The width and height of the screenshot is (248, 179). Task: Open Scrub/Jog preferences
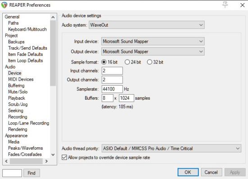18,104
